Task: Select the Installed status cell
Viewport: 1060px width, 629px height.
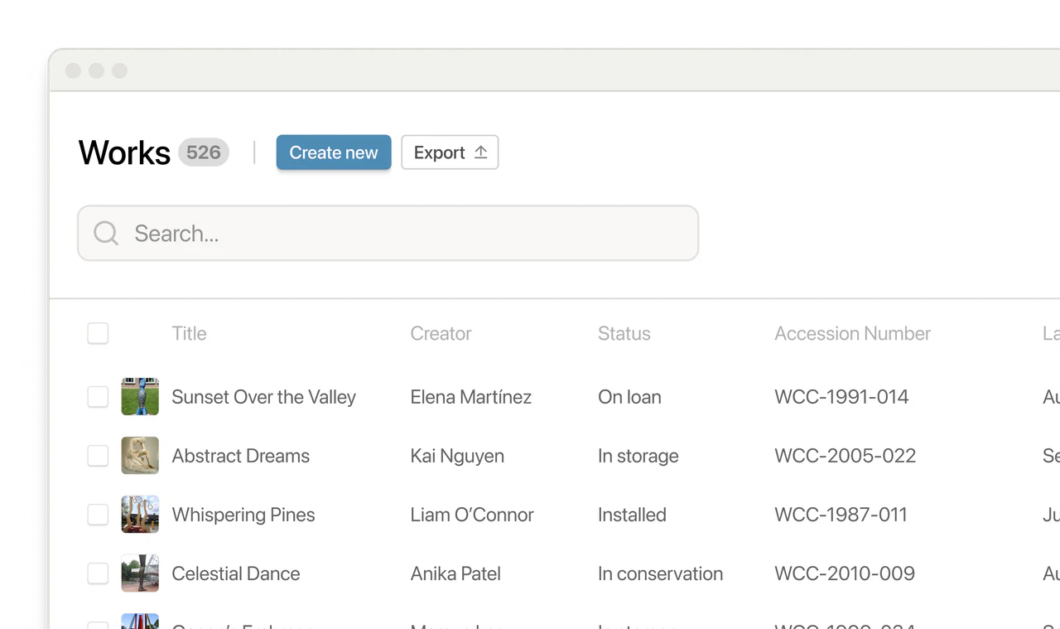Action: coord(632,515)
